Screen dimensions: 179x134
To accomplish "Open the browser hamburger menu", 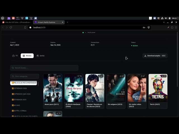I will [x=176, y=27].
